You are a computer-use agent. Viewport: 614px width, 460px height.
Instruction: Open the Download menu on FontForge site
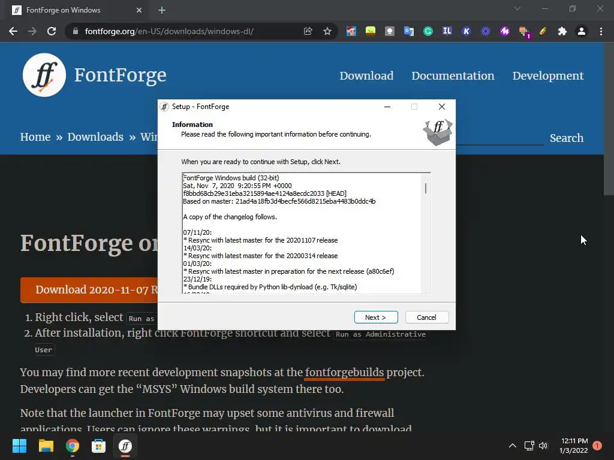[366, 75]
